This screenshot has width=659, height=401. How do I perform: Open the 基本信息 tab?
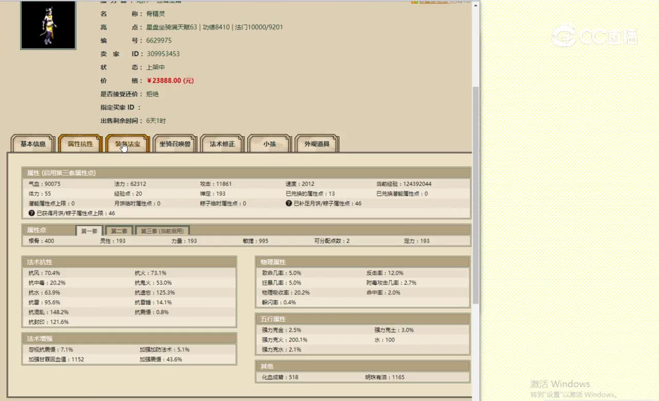33,144
